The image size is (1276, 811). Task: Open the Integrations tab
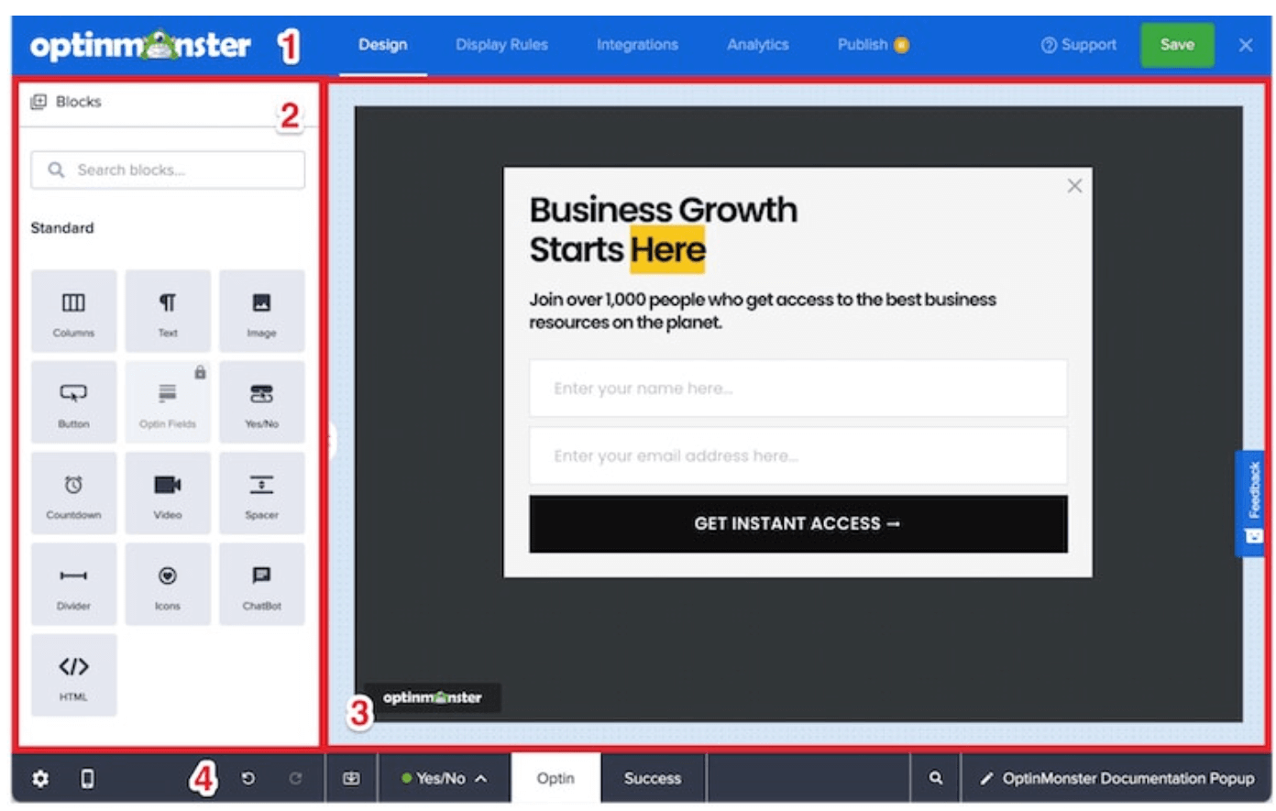(x=637, y=45)
